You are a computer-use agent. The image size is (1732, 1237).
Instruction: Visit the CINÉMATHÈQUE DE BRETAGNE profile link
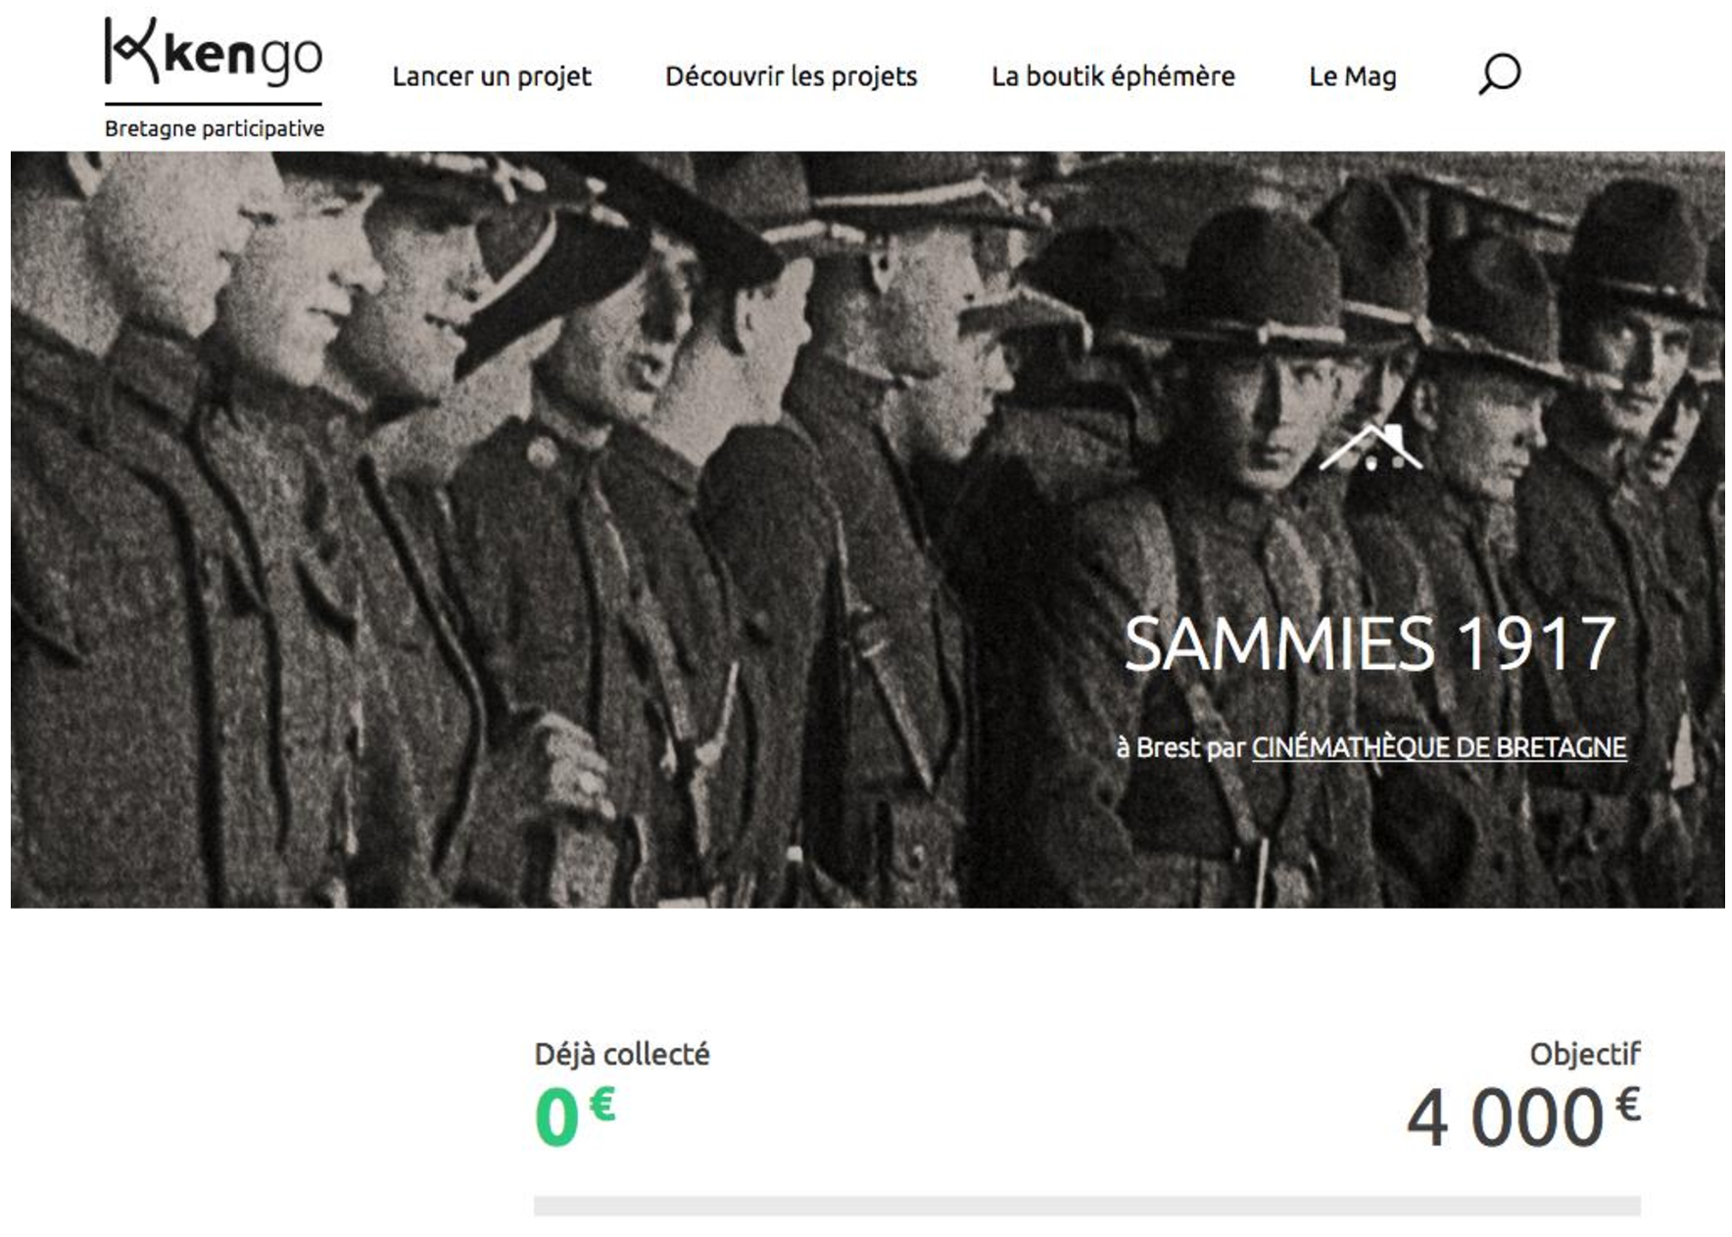1439,747
